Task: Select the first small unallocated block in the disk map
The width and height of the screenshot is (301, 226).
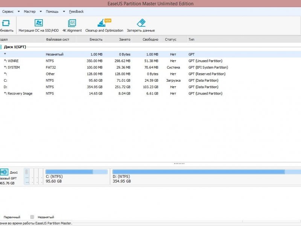Action: 26,176
